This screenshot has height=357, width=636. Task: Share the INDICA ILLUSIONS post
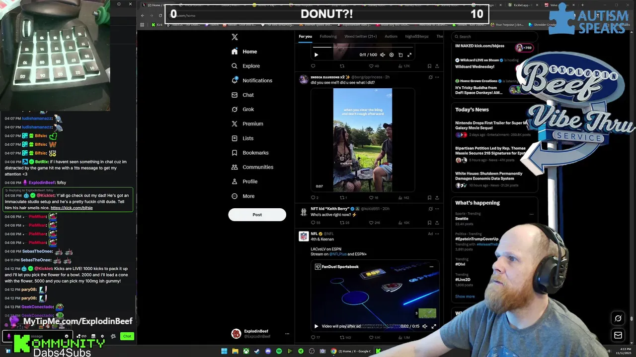(x=437, y=197)
